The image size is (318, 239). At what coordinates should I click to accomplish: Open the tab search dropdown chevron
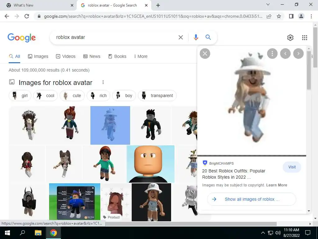(268, 4)
